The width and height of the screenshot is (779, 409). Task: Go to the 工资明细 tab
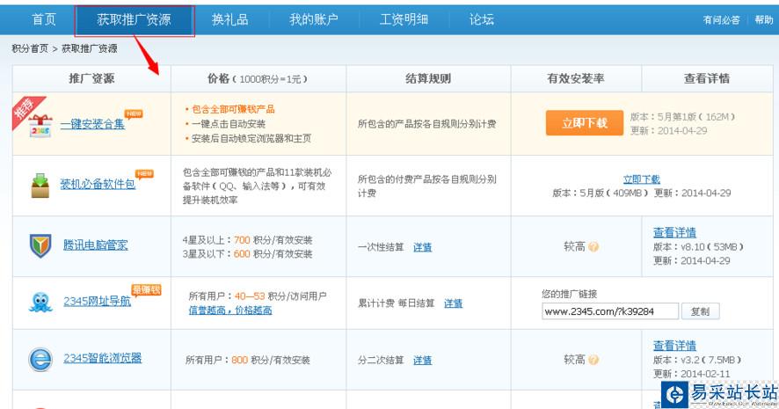pos(404,19)
